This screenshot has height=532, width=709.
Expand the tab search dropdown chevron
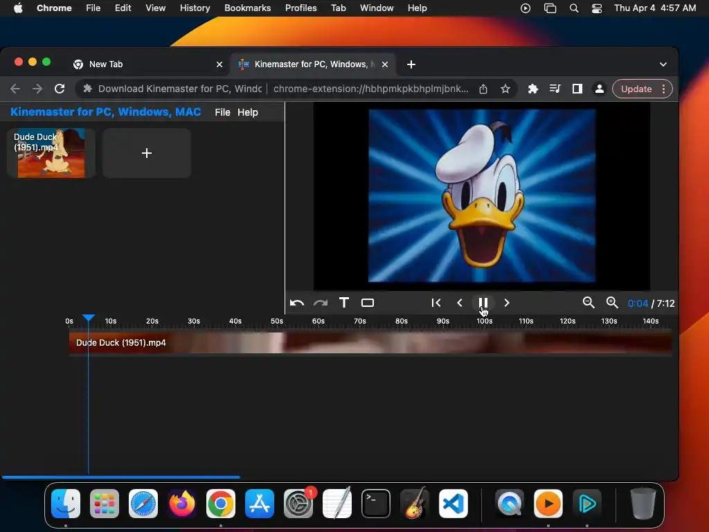point(663,64)
